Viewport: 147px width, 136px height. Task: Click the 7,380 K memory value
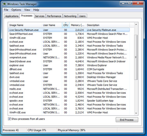tap(80, 65)
